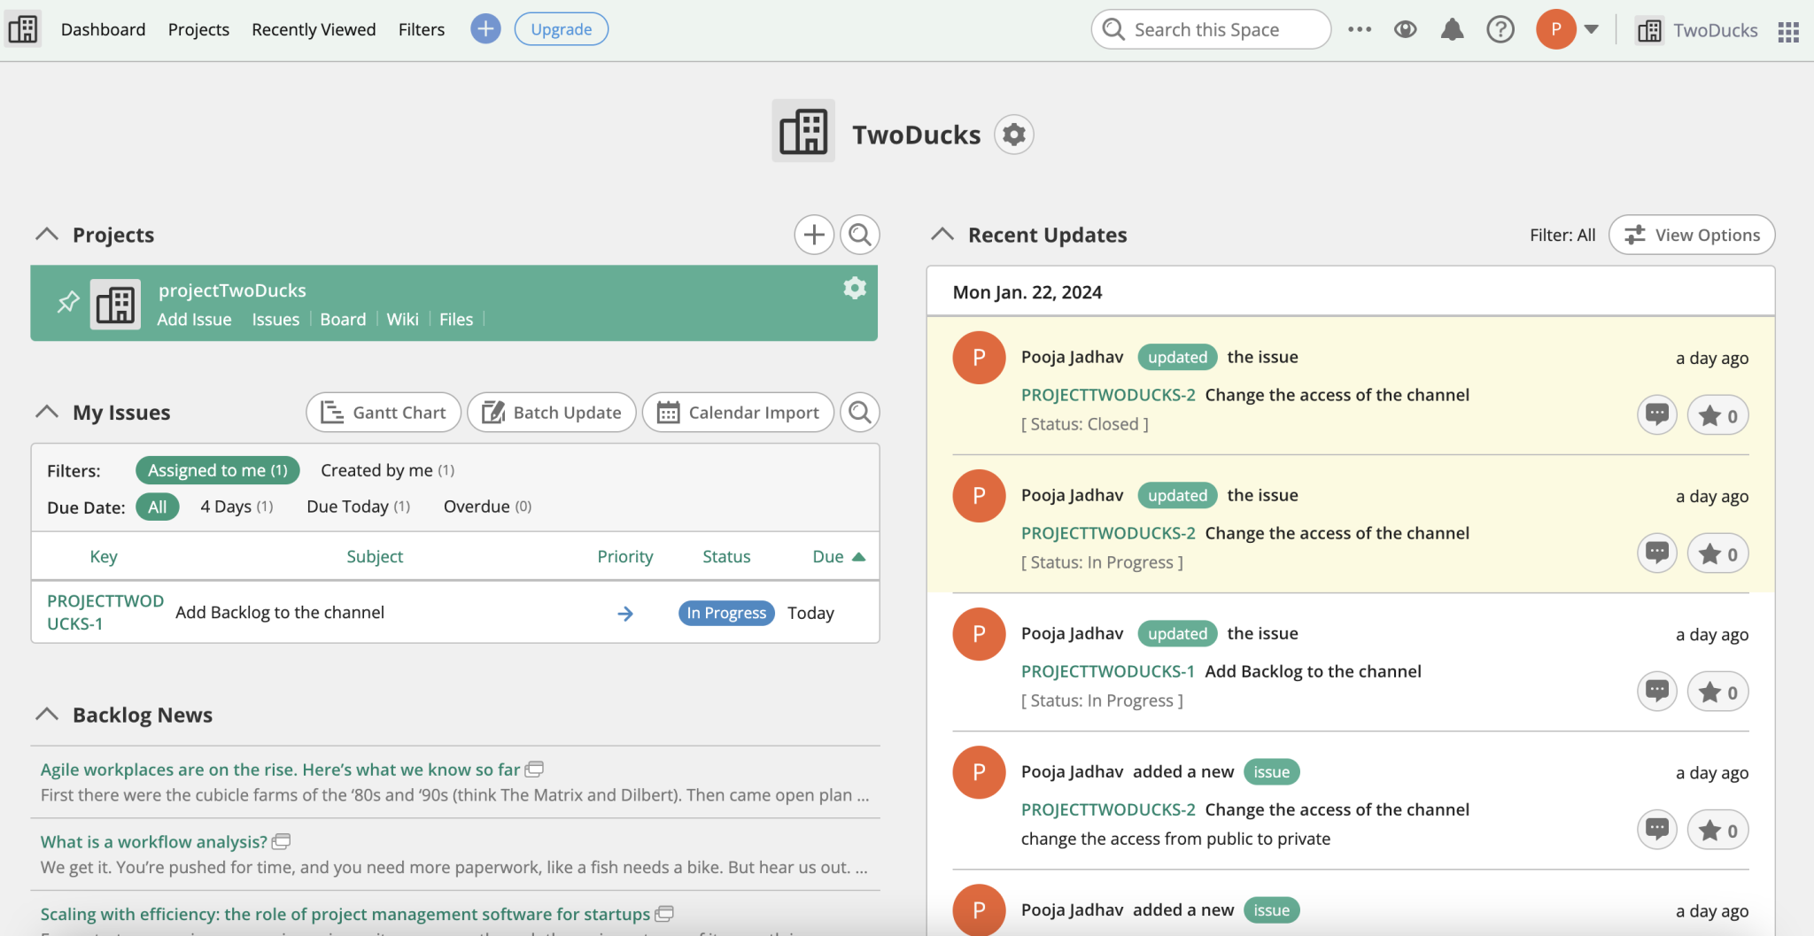Star the PROJECTTWODUCKS-1 update
1814x936 pixels.
[1717, 691]
